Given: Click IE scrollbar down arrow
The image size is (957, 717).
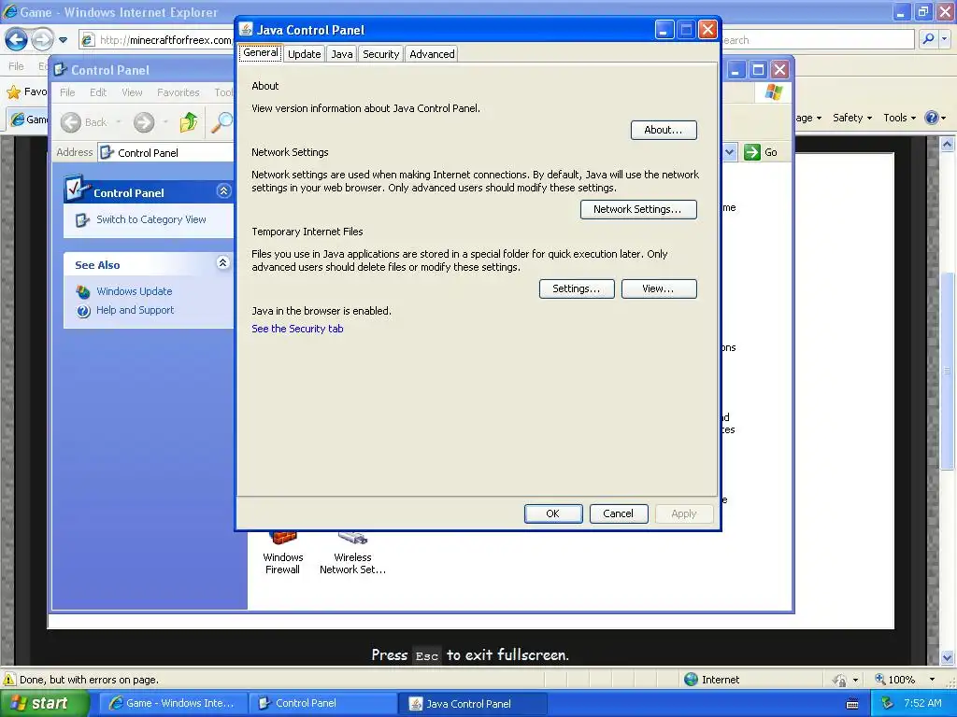Looking at the screenshot, I should click(x=948, y=657).
